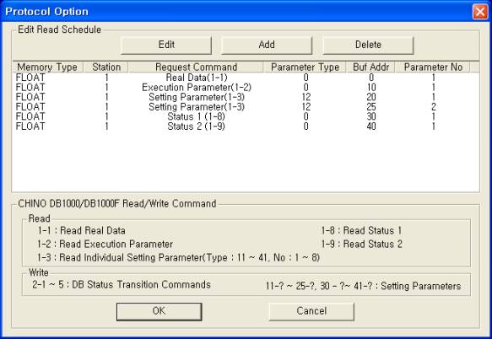Select the Status 2 (1-9) row
Viewport: 492px width, 339px height.
point(246,126)
